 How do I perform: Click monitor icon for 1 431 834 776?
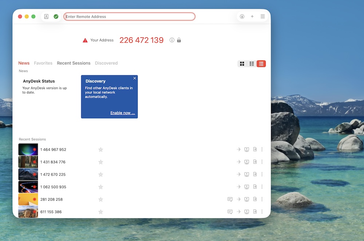tap(247, 162)
